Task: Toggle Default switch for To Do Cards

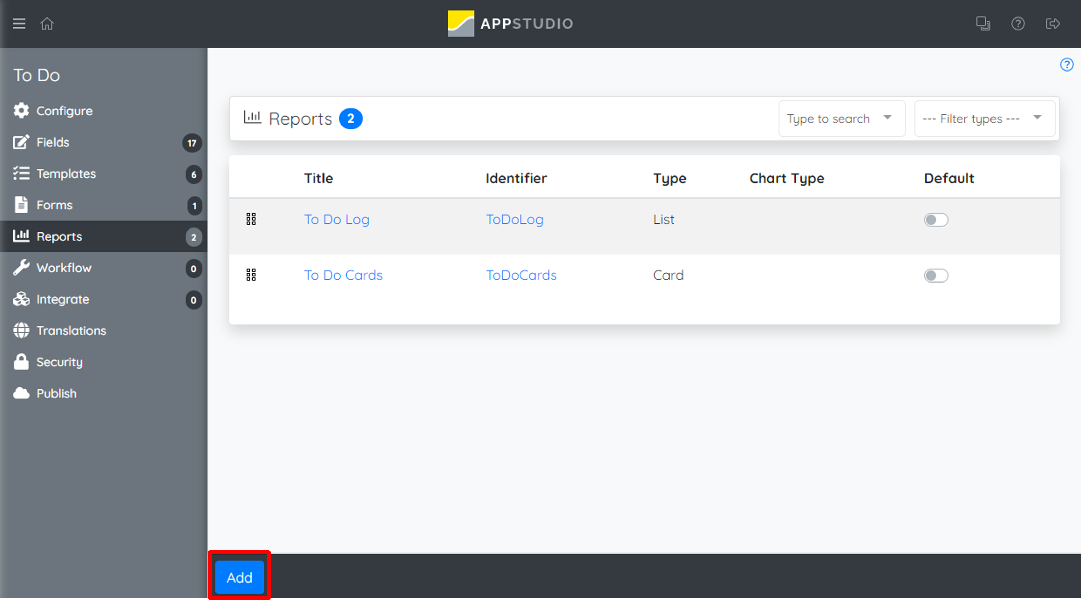Action: 936,275
